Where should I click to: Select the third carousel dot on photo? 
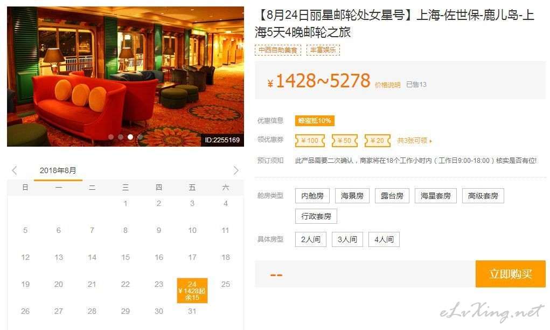[x=130, y=137]
